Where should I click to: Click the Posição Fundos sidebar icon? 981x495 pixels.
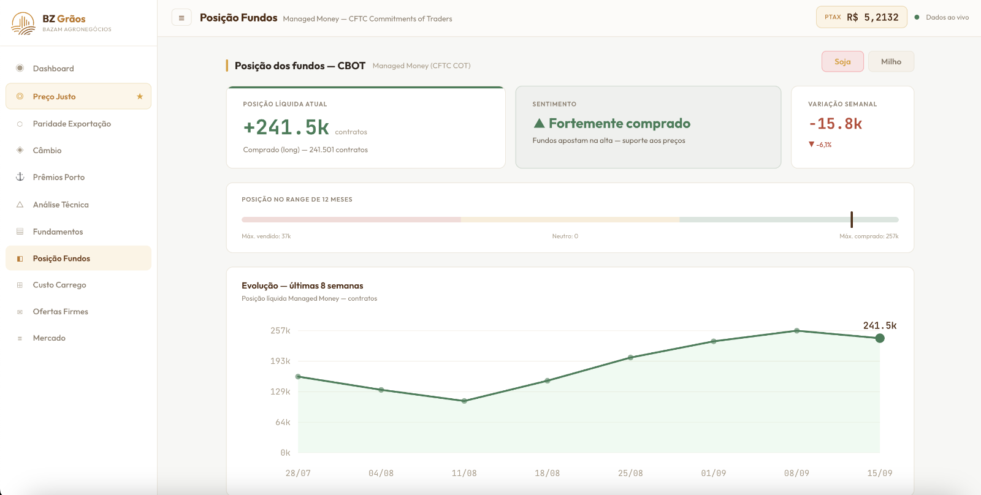pyautogui.click(x=20, y=259)
